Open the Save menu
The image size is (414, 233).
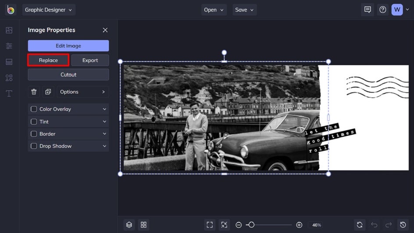(x=244, y=10)
